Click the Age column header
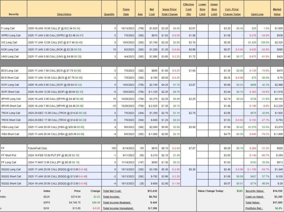Viewport: 284px width, 212px height. [x=140, y=14]
